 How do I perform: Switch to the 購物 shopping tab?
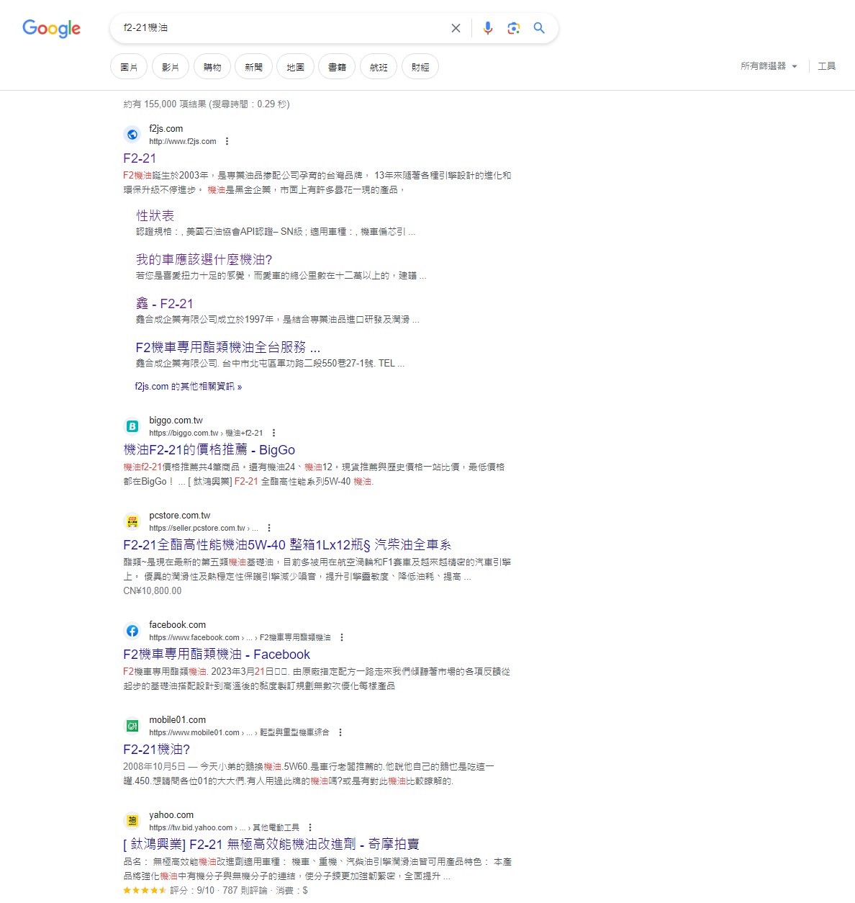click(212, 67)
